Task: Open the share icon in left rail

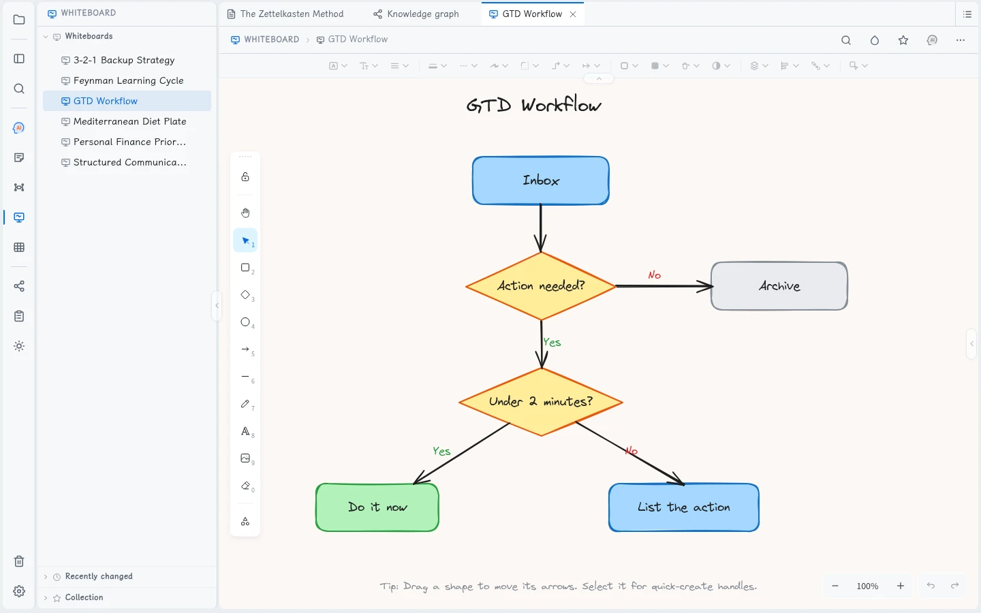Action: (x=19, y=286)
